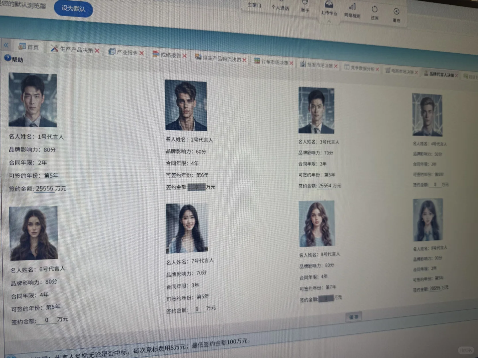Click 合同年限: 3年 under 7号代言人

(x=183, y=286)
